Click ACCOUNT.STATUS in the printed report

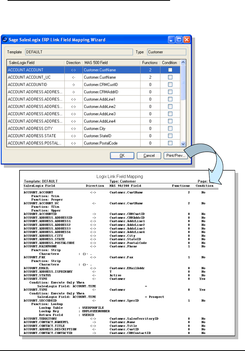[x=37, y=275]
